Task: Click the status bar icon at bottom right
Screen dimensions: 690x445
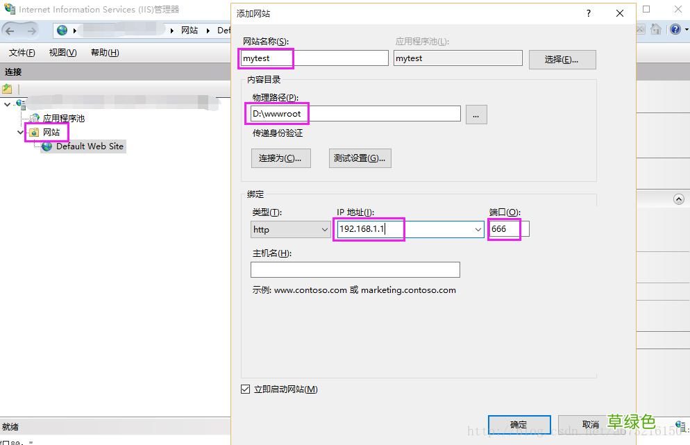Action: point(681,425)
